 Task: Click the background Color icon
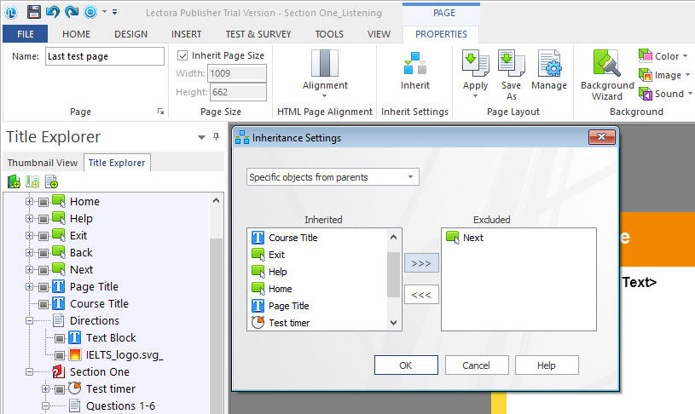(645, 55)
